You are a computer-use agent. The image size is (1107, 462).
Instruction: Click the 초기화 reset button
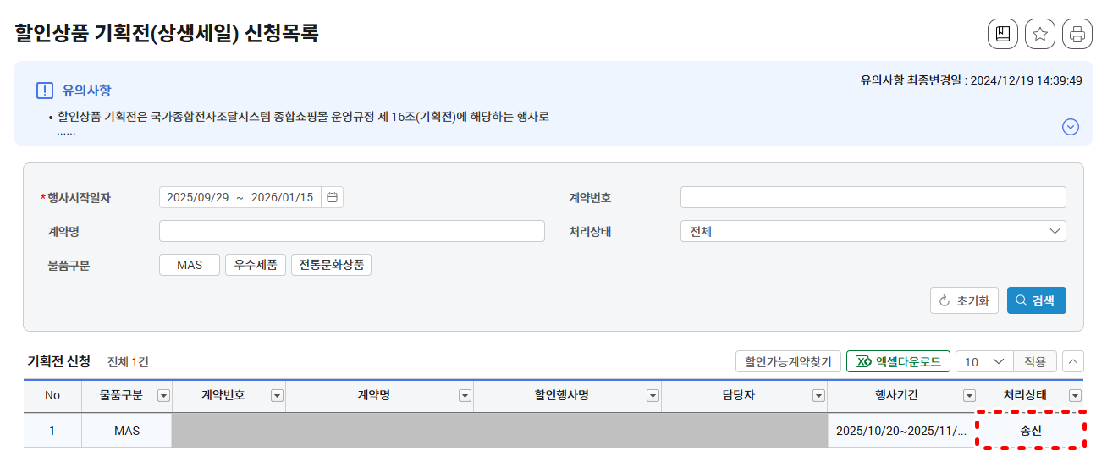click(x=965, y=300)
